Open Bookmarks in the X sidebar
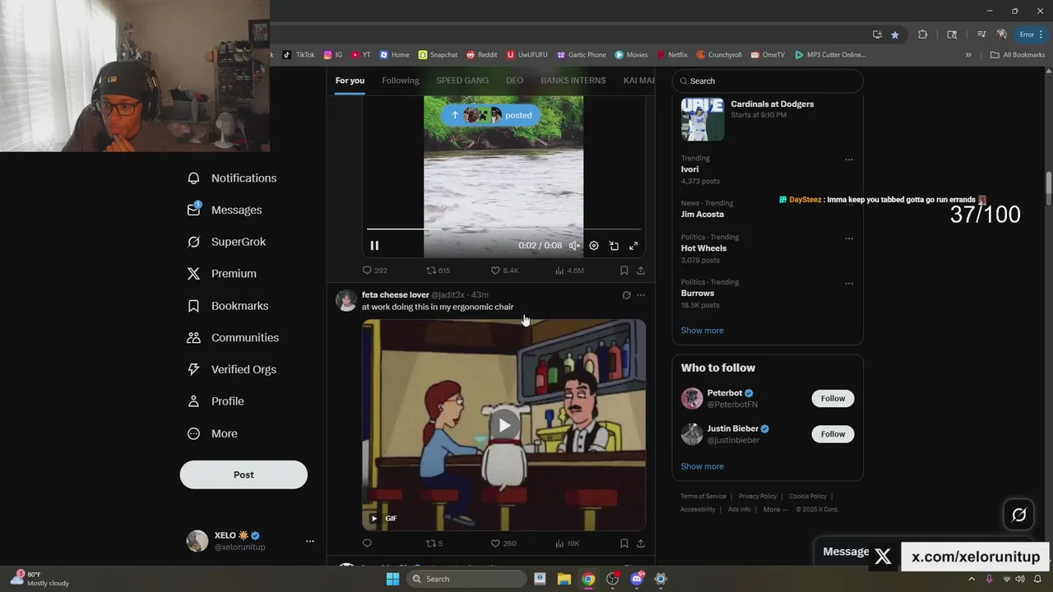Viewport: 1053px width, 592px height. [227, 306]
